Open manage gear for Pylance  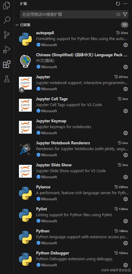[x=125, y=199]
